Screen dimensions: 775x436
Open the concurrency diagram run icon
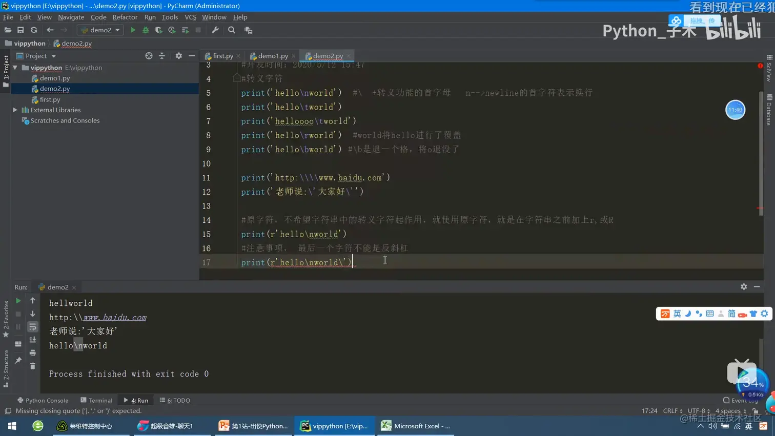tap(185, 30)
